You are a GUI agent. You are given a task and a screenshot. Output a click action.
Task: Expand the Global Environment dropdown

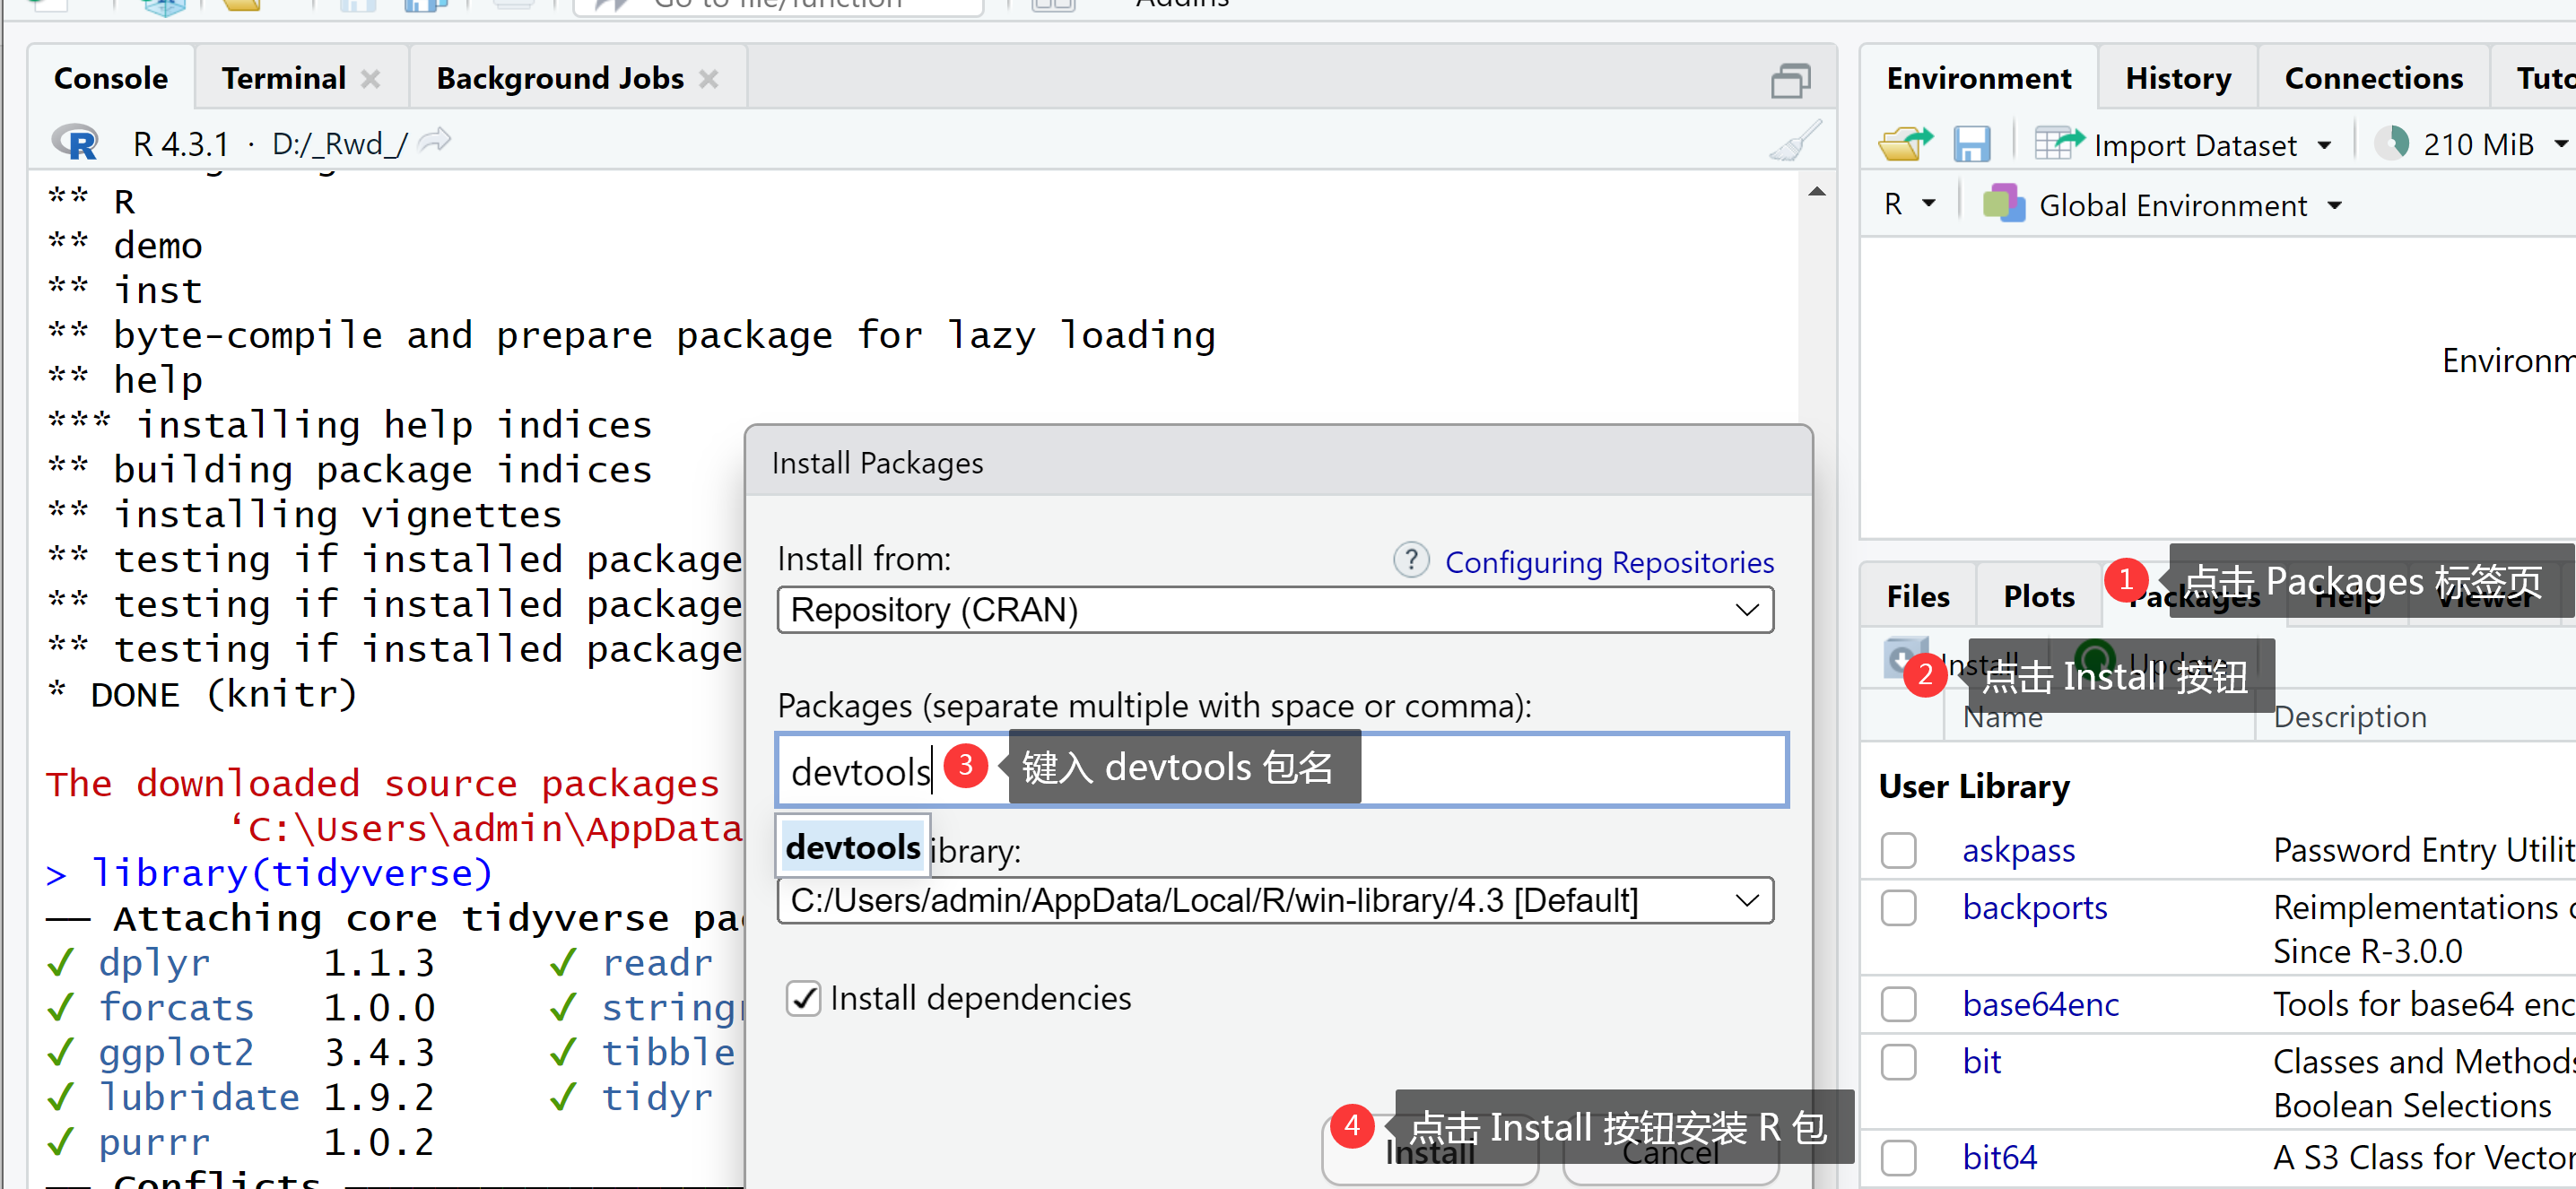coord(2335,206)
